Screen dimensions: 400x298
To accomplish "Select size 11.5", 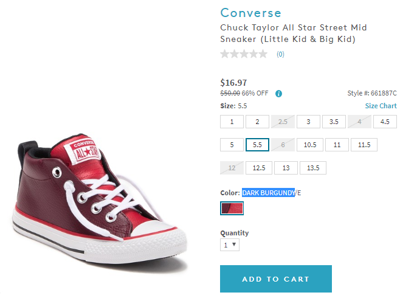I will [x=364, y=145].
